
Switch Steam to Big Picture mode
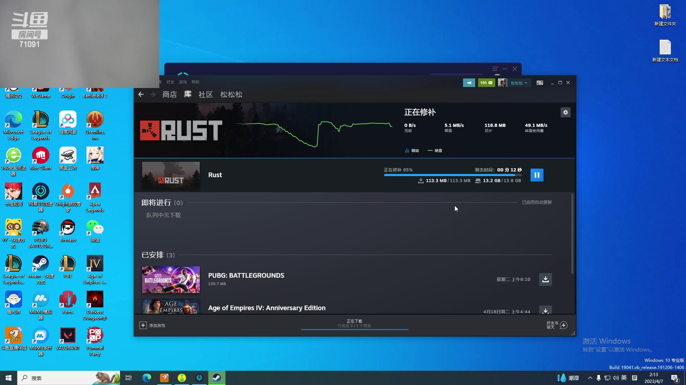coord(540,83)
